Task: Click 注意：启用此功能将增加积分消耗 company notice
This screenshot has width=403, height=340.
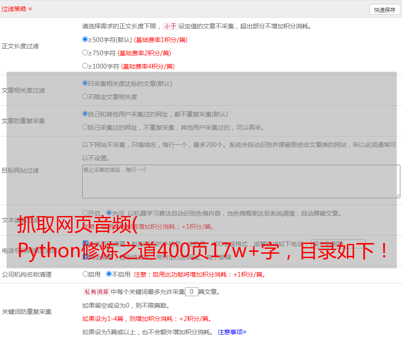Action: pos(200,274)
